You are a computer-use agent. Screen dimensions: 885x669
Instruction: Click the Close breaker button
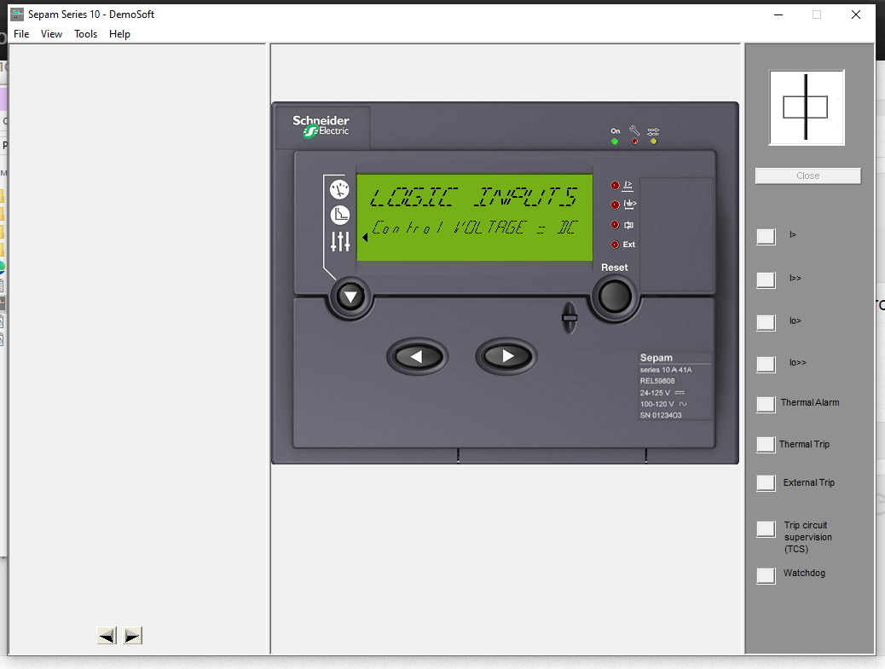[807, 176]
